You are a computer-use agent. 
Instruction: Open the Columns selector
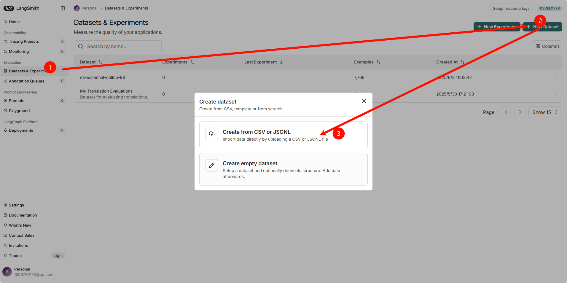[x=547, y=46]
